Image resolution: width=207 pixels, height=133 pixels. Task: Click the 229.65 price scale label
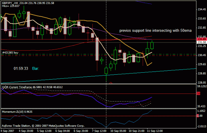pos(202,64)
